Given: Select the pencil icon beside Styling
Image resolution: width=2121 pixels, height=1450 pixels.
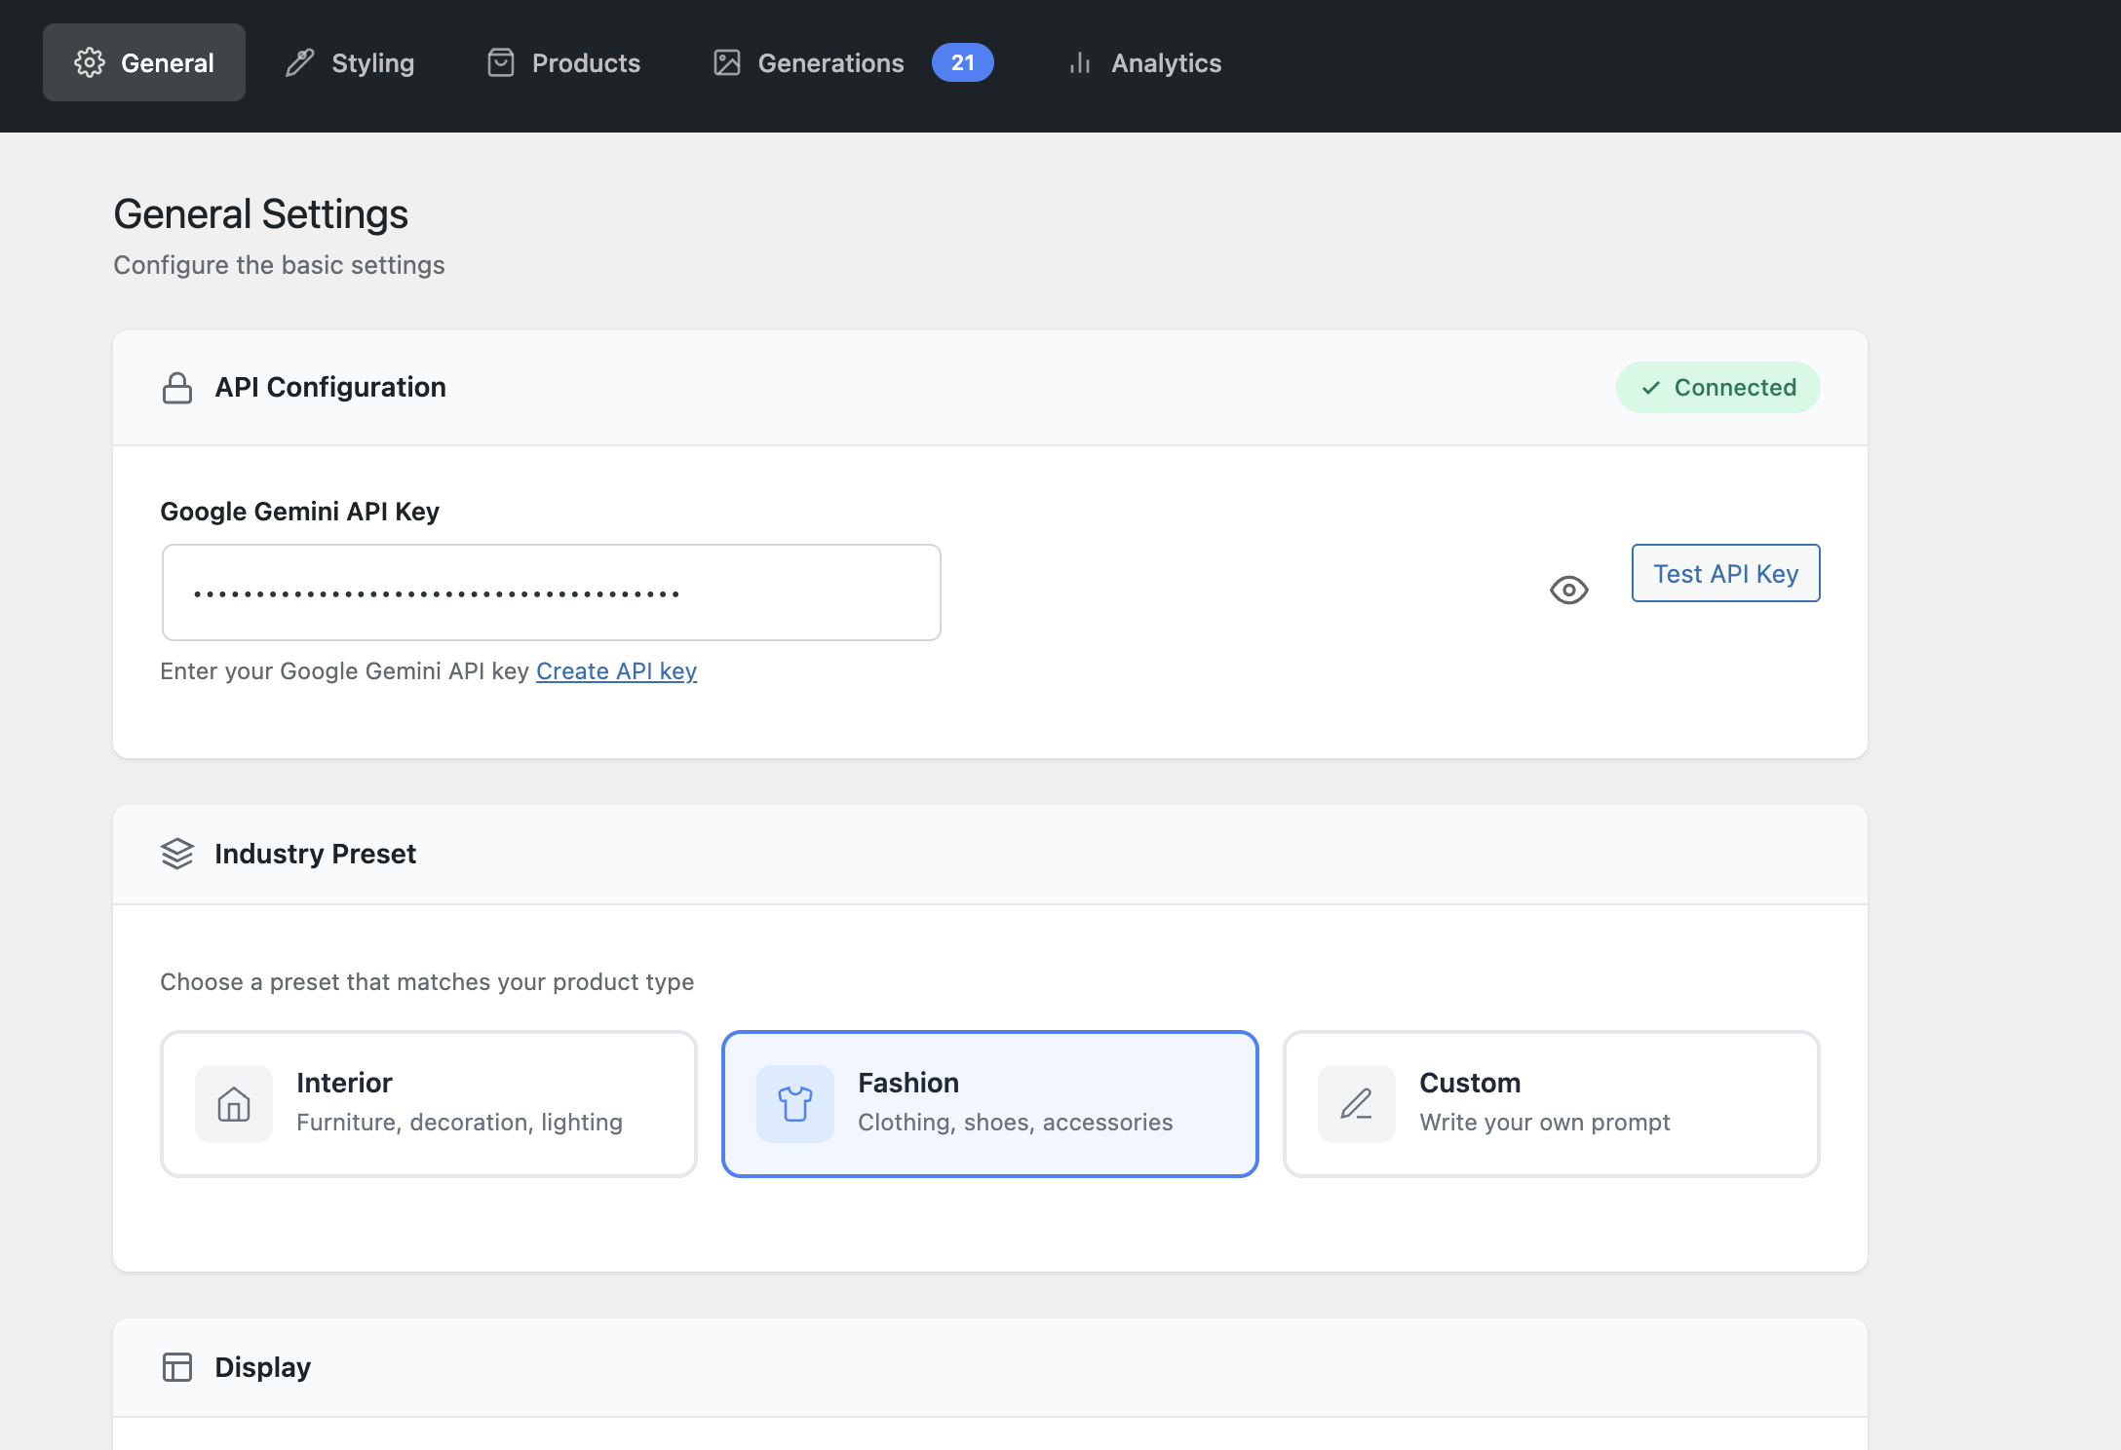Looking at the screenshot, I should [x=298, y=62].
